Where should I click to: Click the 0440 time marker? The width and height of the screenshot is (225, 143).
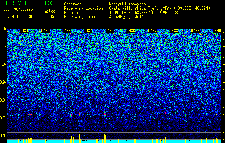[217, 31]
